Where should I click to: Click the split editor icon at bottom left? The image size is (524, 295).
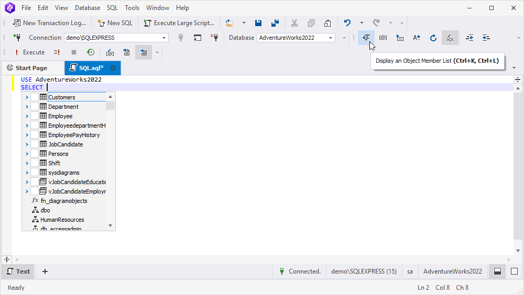tap(7, 259)
